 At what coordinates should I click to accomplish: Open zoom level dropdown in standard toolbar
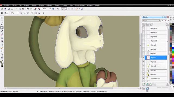[x=50, y=9]
